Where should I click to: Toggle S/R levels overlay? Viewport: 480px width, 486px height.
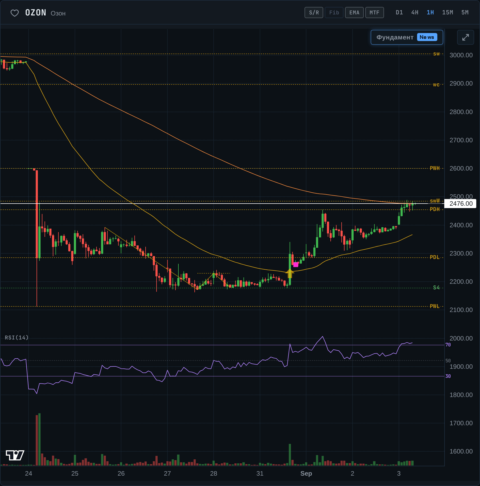click(314, 13)
